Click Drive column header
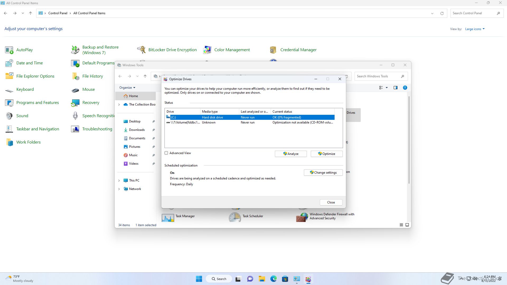The height and width of the screenshot is (285, 507). tap(182, 112)
